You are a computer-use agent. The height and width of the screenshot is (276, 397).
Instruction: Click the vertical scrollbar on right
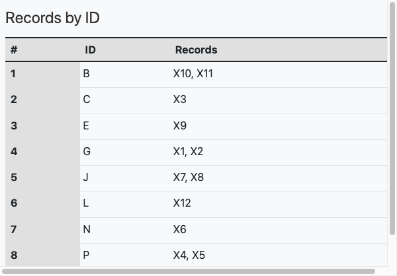(391, 119)
